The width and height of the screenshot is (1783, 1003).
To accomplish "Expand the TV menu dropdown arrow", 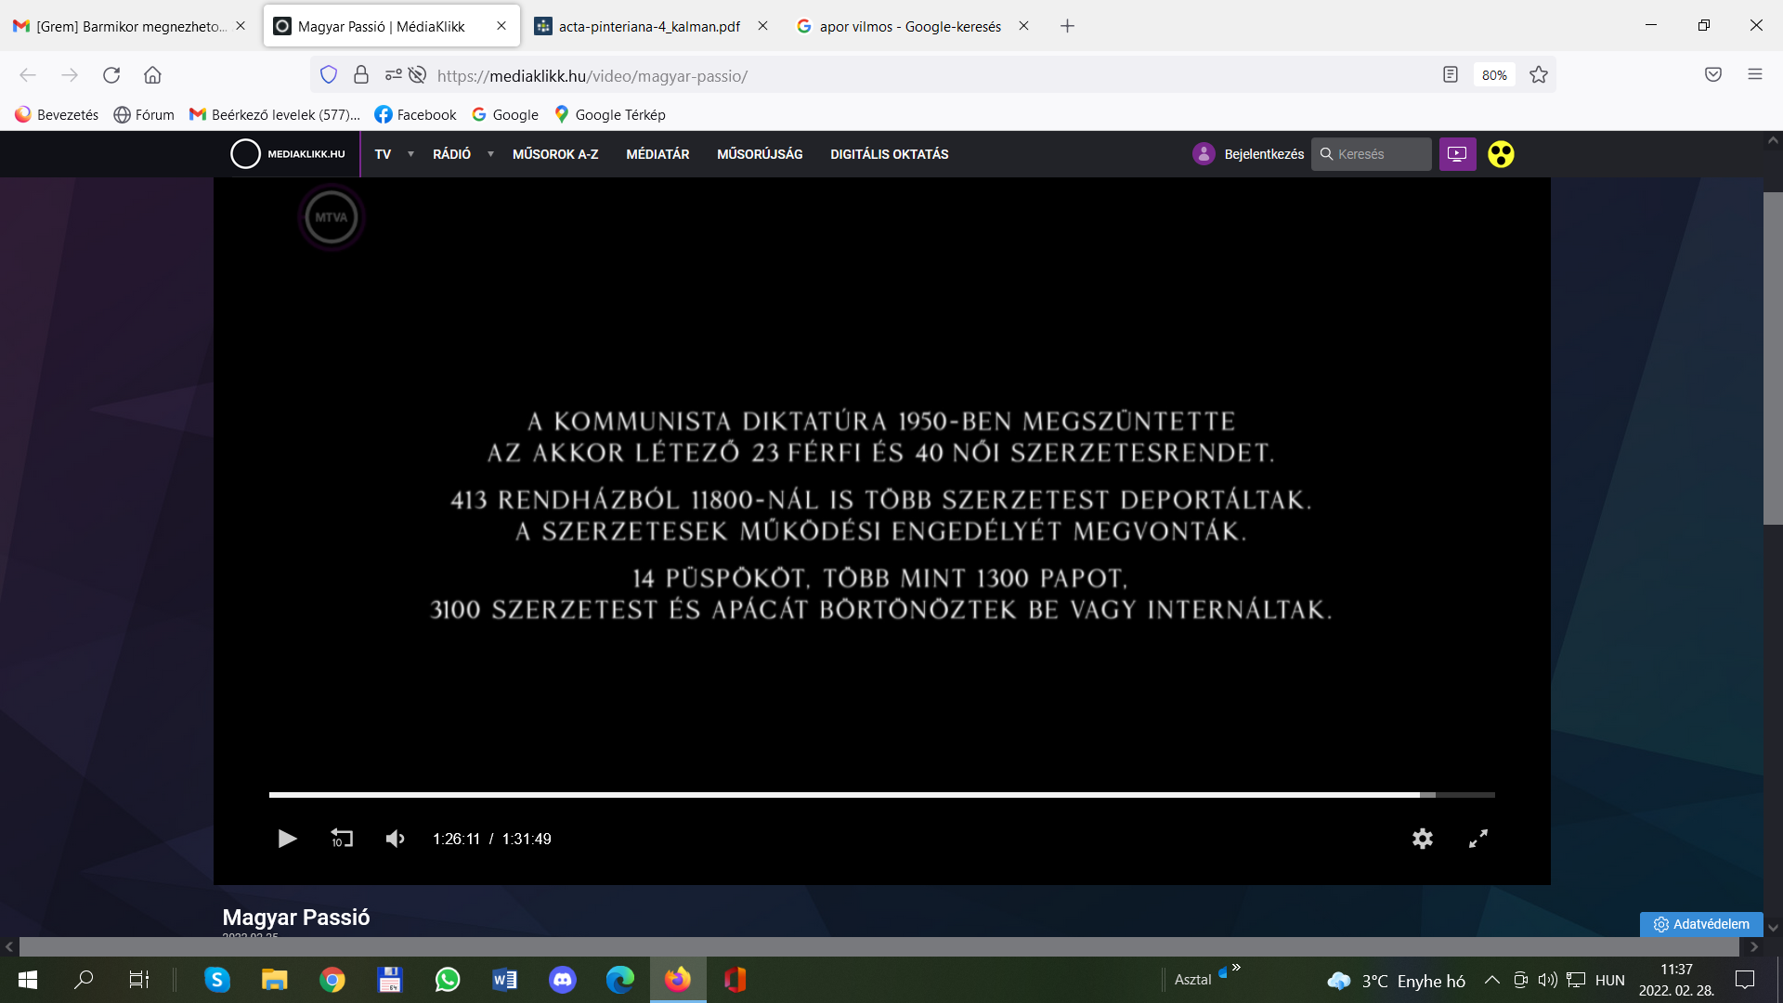I will tap(410, 154).
